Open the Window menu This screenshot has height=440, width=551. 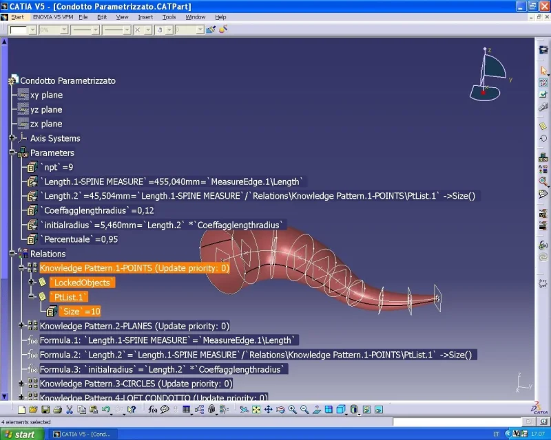click(196, 16)
